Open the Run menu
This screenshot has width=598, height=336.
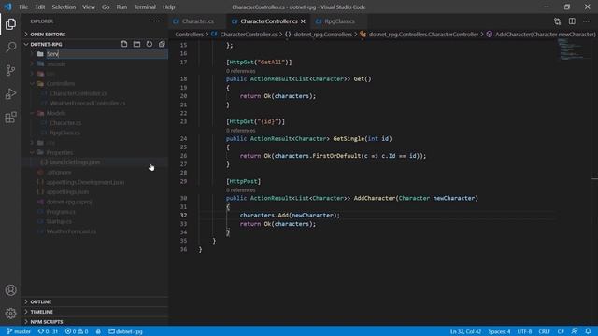tap(121, 7)
